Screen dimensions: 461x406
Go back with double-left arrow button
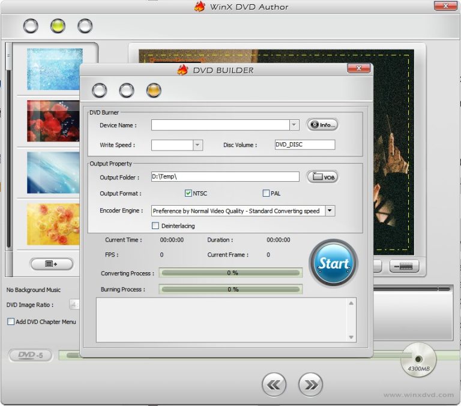tap(274, 384)
